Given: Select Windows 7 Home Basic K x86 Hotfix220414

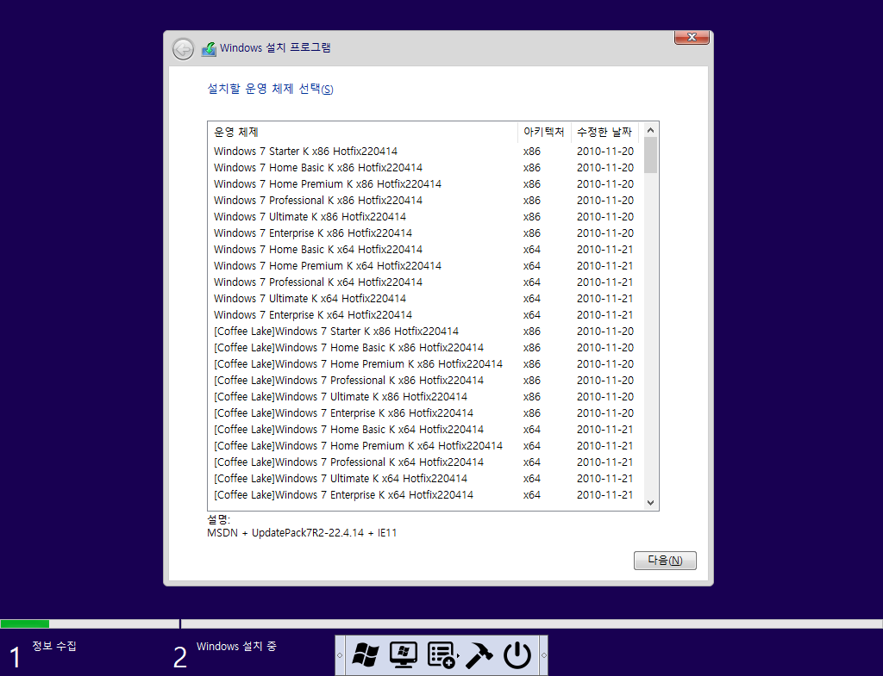Looking at the screenshot, I should pos(424,168).
